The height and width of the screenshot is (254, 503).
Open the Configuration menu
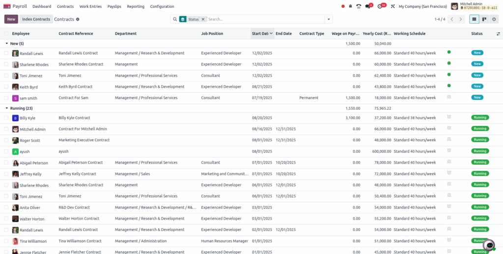click(162, 6)
